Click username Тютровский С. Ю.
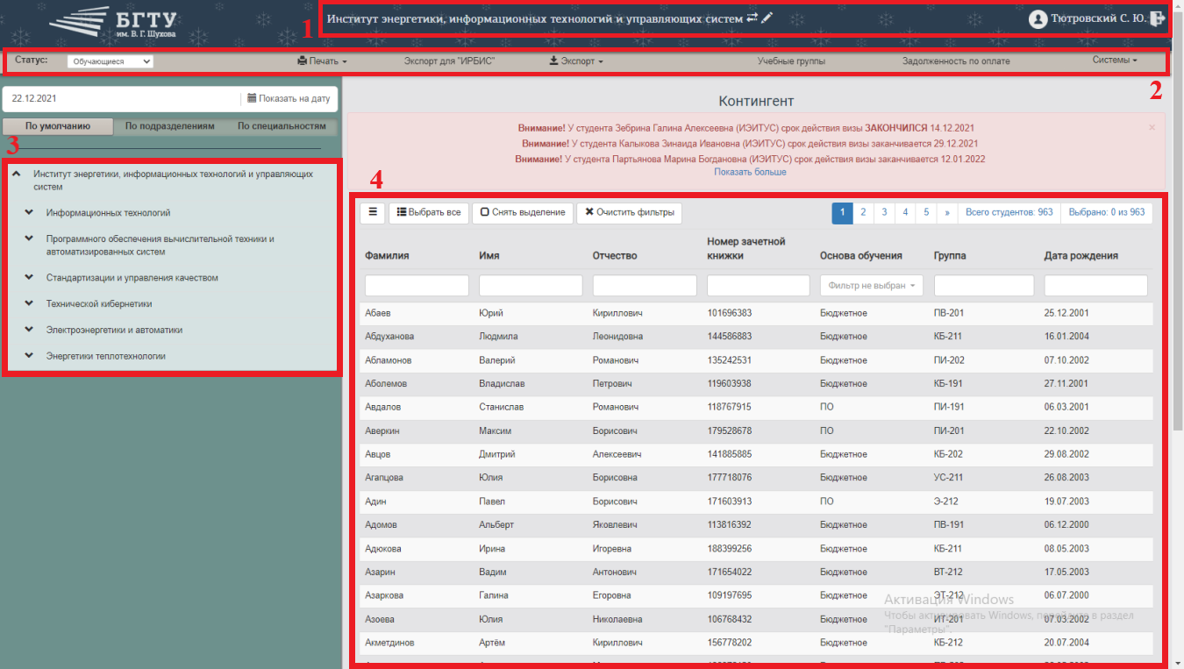 [x=1098, y=18]
